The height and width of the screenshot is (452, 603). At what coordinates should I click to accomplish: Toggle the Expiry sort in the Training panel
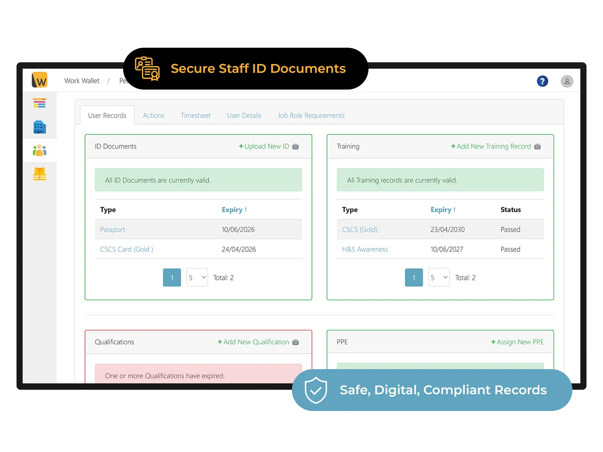click(443, 210)
